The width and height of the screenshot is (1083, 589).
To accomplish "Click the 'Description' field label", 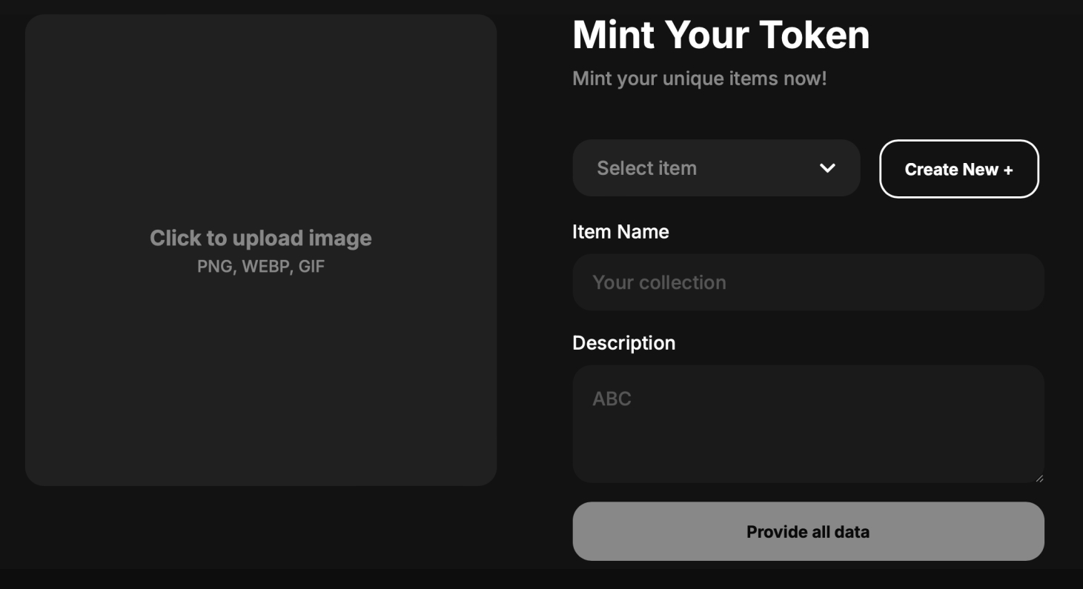I will click(x=623, y=343).
